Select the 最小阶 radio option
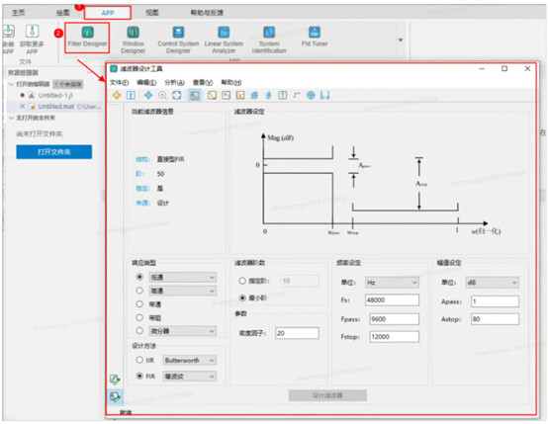Screen dimensions: 548x424 242,297
